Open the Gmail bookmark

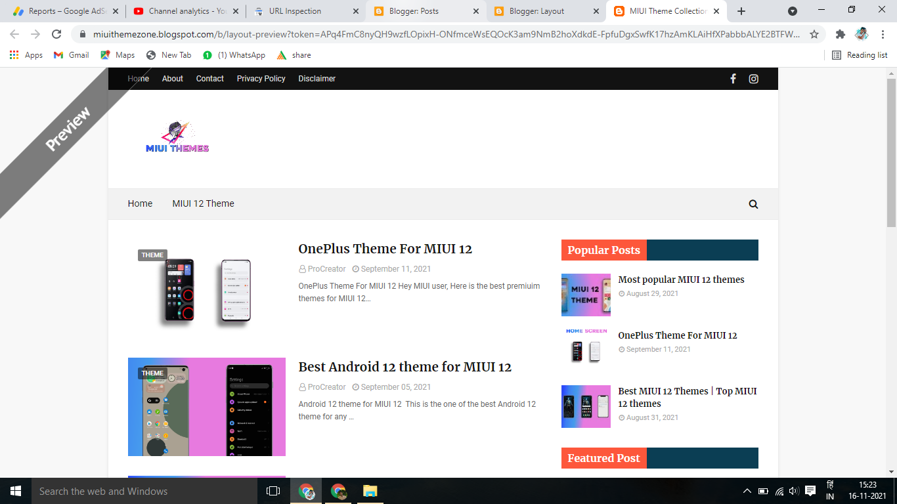72,55
